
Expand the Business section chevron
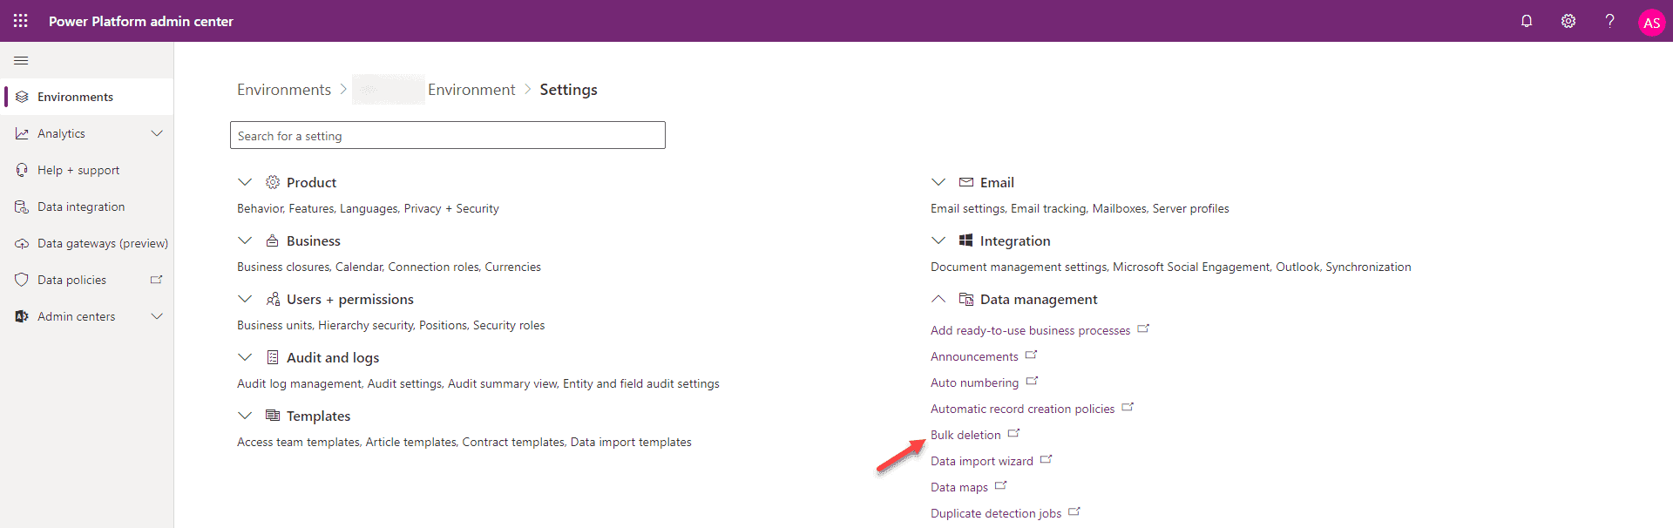[x=245, y=240]
